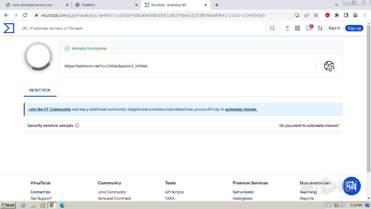
Task: Click the info icon beside Security vendors' analysis
Action: click(77, 126)
